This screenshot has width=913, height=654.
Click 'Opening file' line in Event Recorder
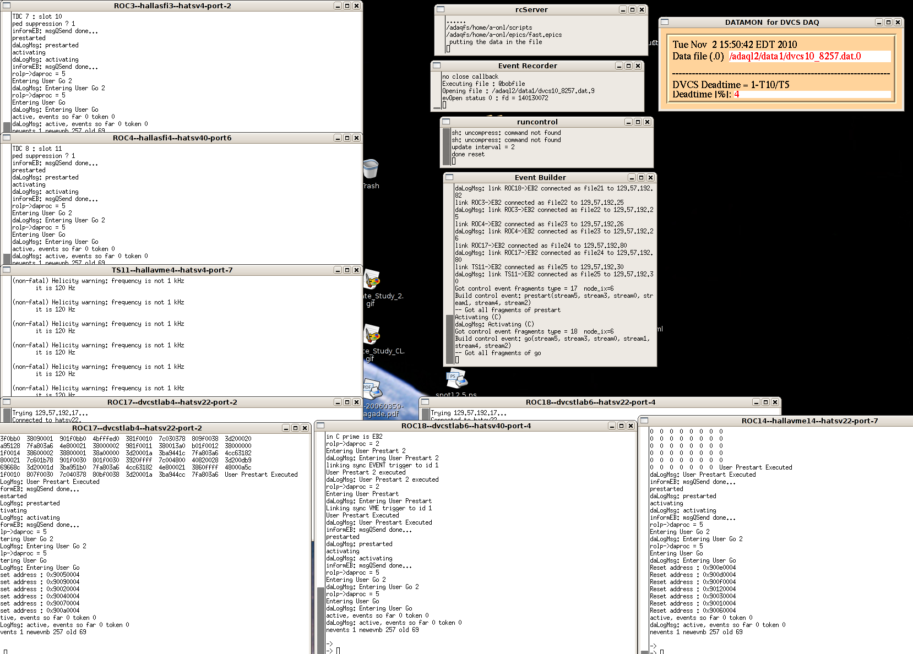[x=518, y=91]
